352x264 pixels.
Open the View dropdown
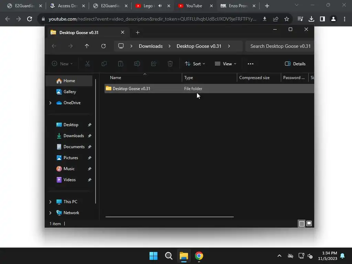(x=225, y=64)
